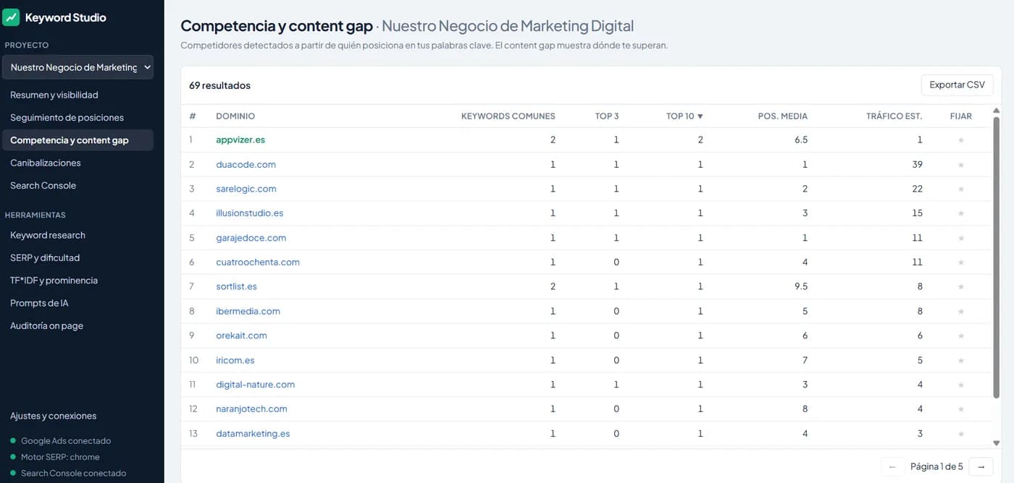Star the datamarketing.es row
The image size is (1014, 483).
coord(961,434)
